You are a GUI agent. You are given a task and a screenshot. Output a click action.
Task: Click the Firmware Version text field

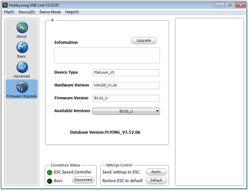point(126,98)
